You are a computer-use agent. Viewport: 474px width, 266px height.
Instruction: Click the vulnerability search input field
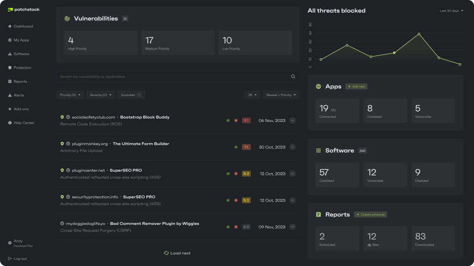(x=171, y=77)
